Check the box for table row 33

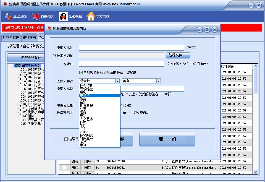click(x=64, y=161)
